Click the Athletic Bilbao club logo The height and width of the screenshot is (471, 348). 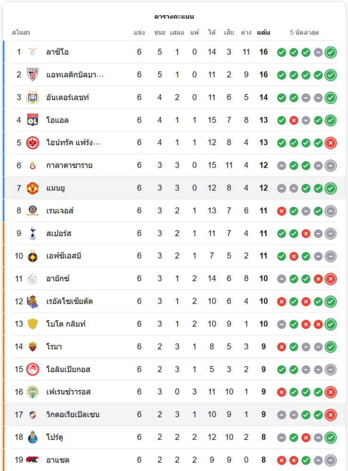click(x=32, y=74)
